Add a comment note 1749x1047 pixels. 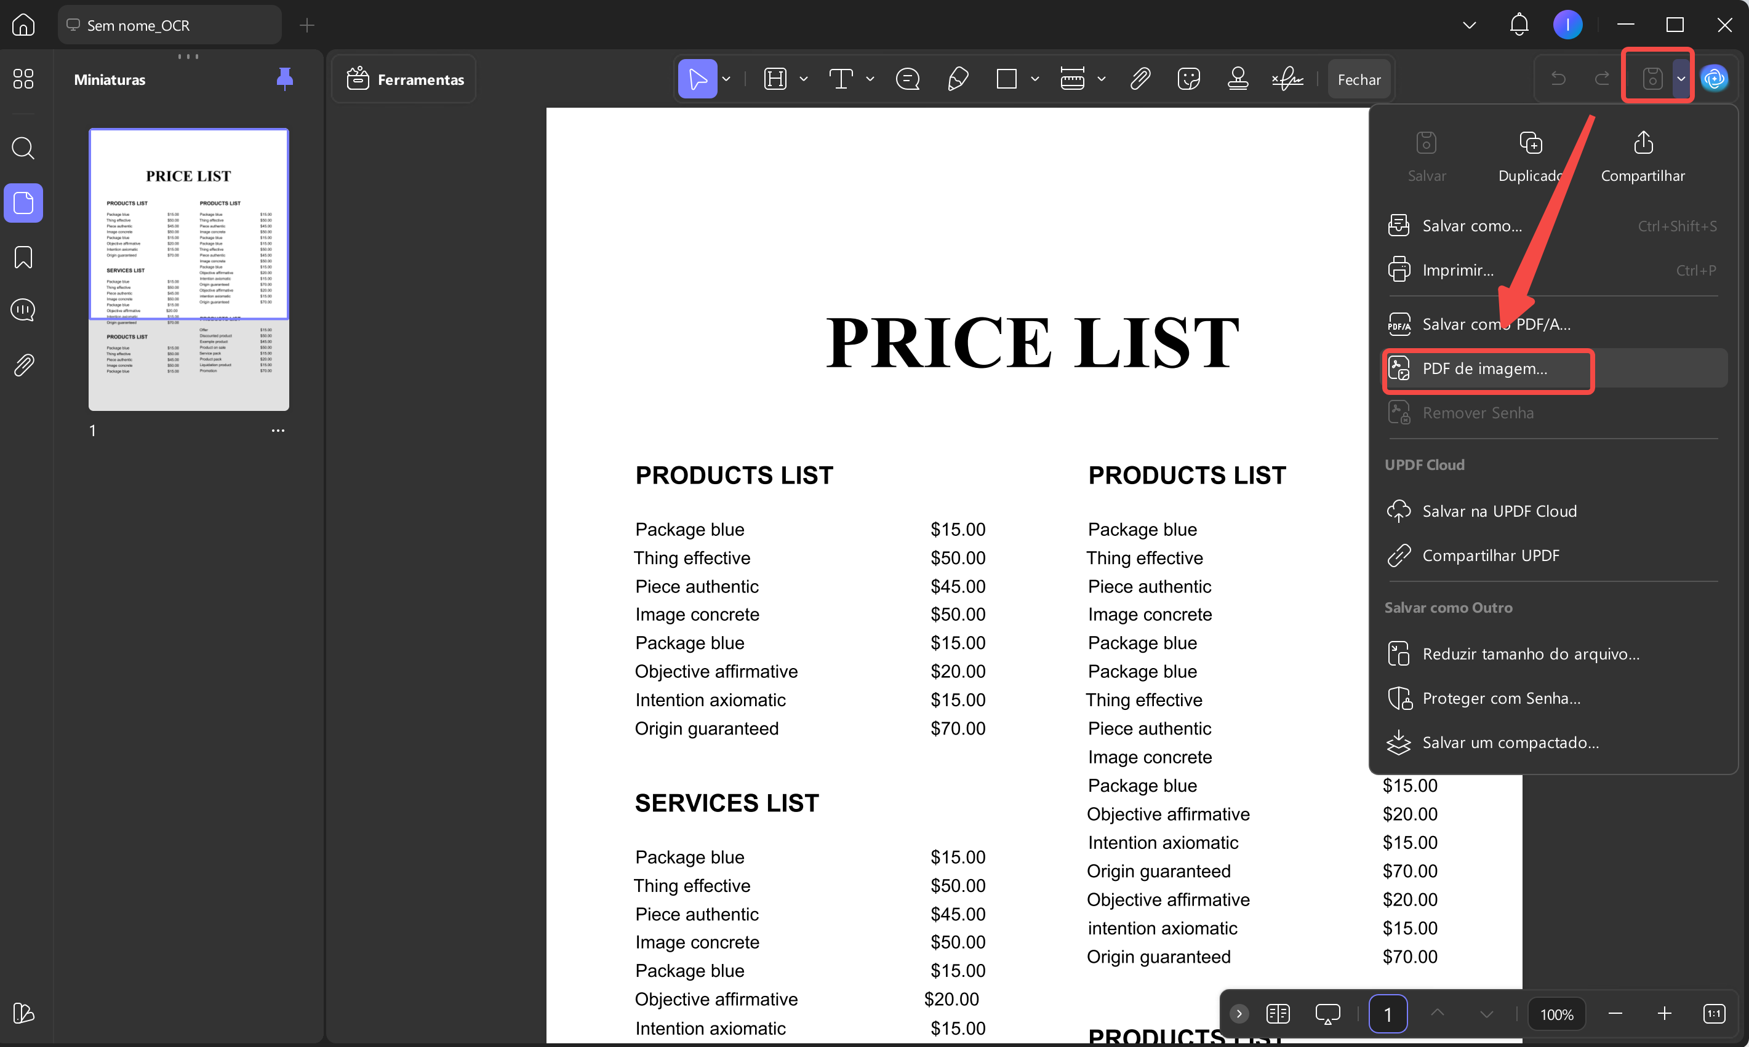pos(908,79)
